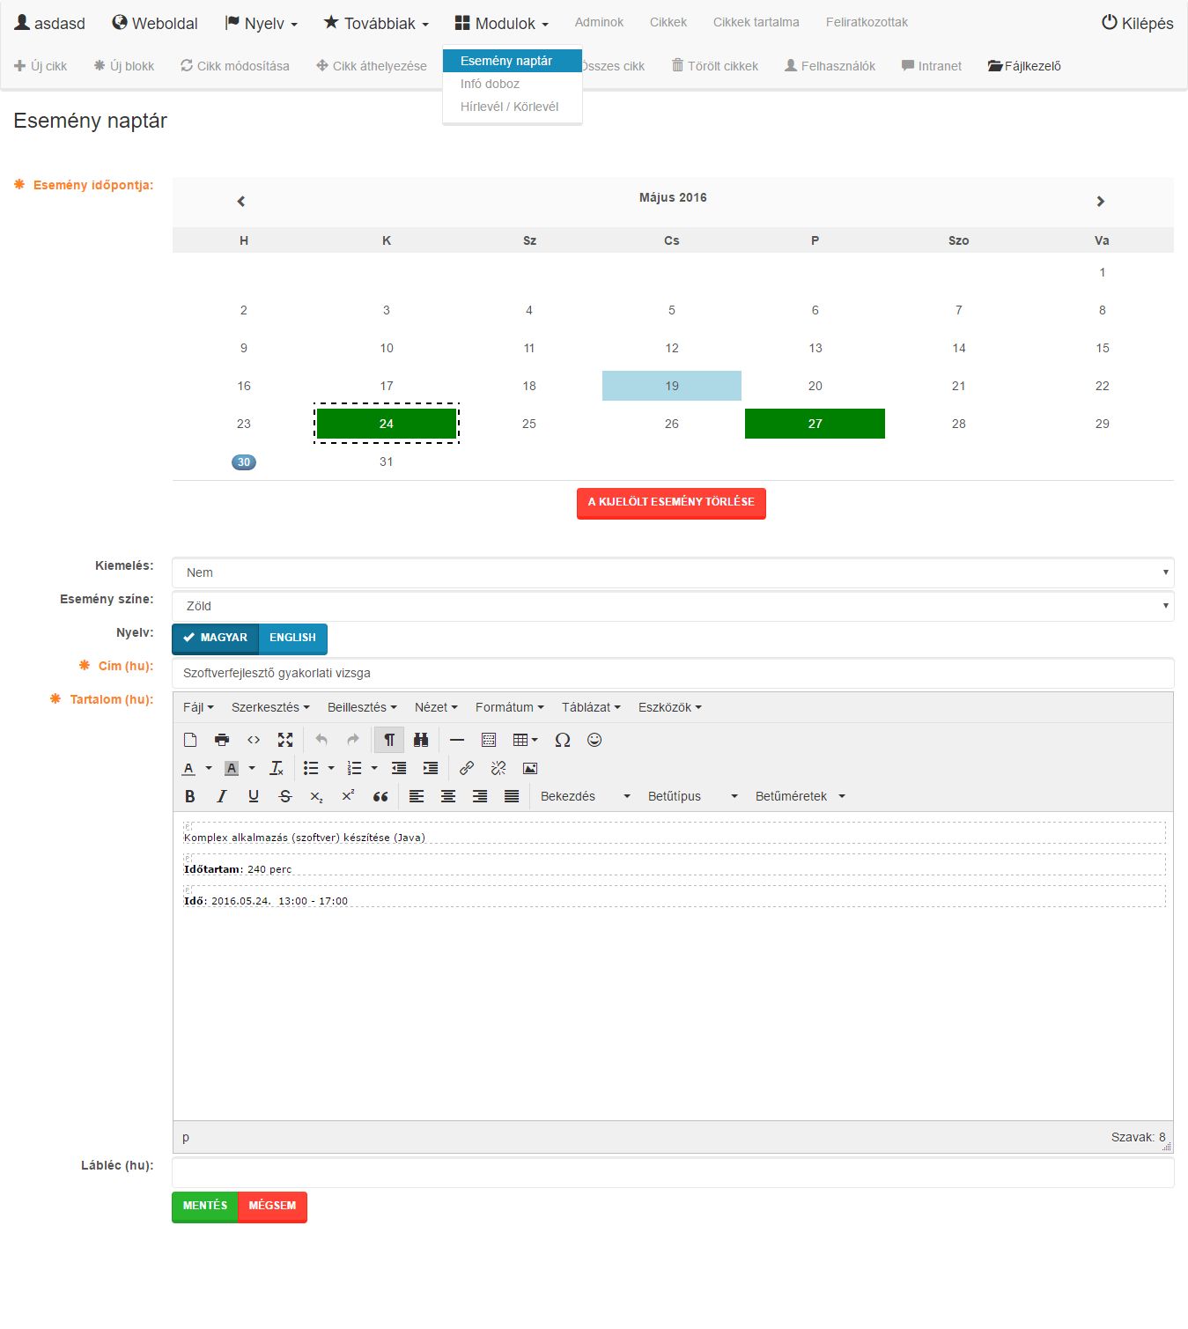Click the insert link icon
The width and height of the screenshot is (1188, 1329).
click(x=467, y=768)
